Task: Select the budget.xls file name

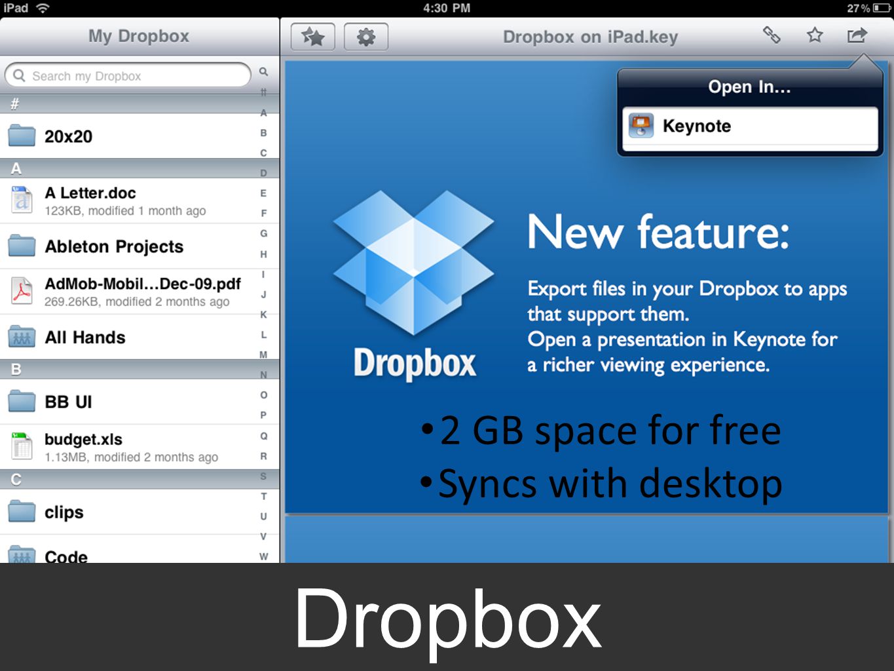Action: click(x=83, y=439)
